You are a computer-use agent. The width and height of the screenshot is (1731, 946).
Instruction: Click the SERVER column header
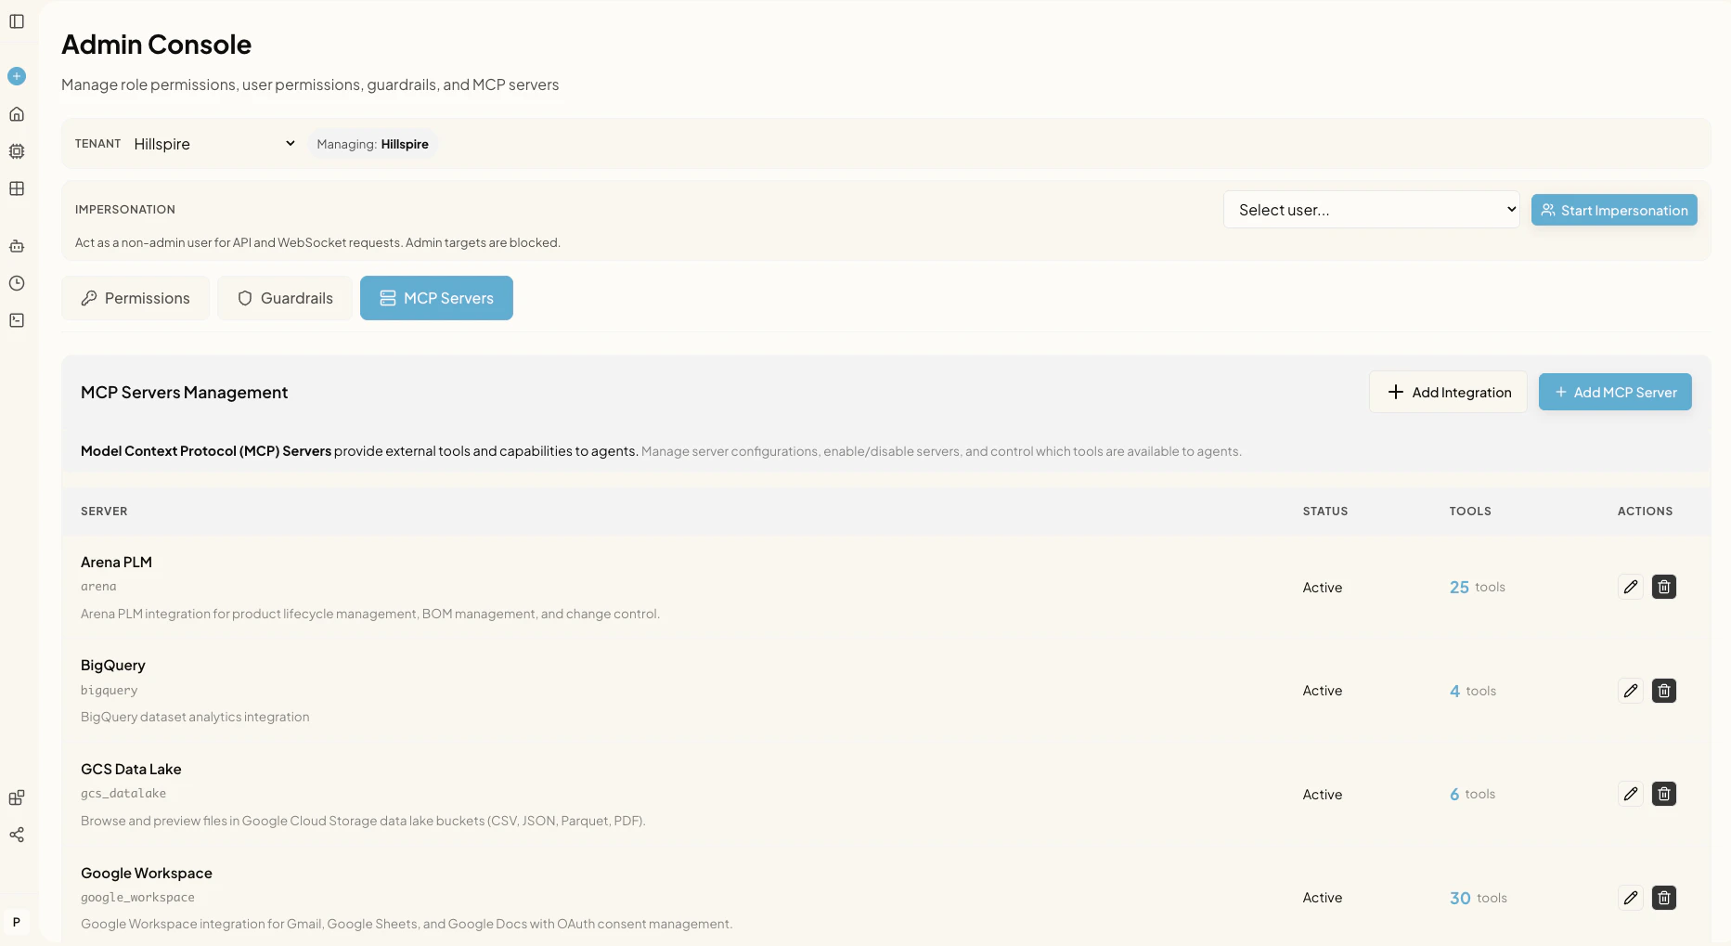(104, 512)
